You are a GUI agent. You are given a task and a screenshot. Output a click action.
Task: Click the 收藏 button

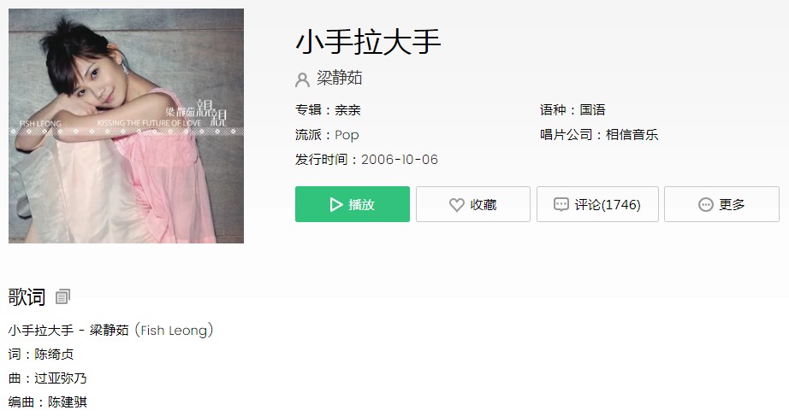click(473, 204)
